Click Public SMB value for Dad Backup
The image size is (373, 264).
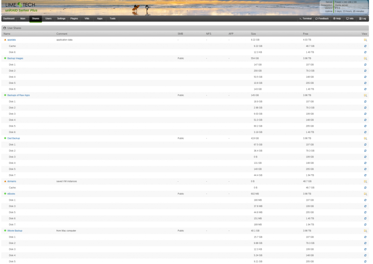click(x=181, y=139)
